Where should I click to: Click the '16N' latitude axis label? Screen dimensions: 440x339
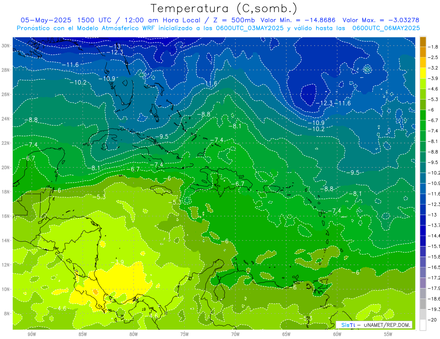[6, 216]
